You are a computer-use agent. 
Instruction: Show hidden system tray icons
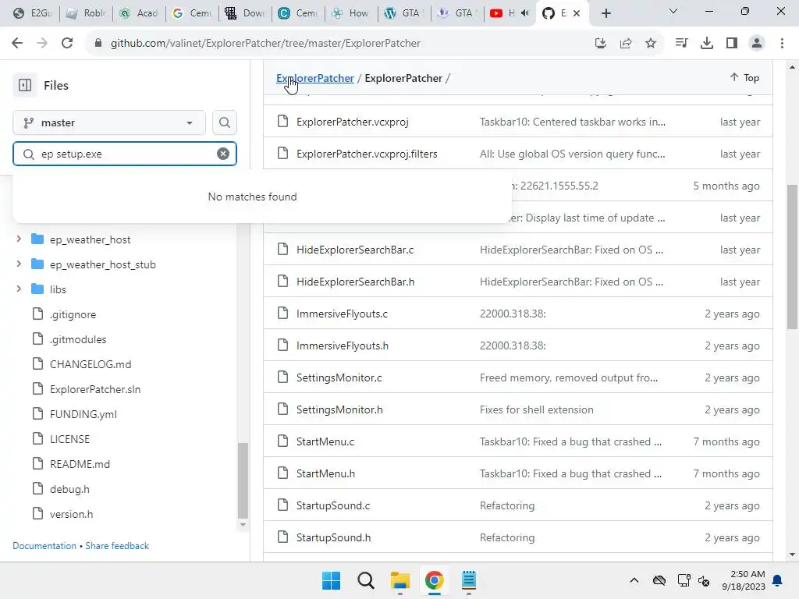634,580
